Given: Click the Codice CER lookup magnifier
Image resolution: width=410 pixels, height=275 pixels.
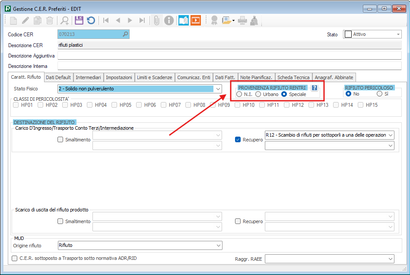Looking at the screenshot, I should (x=125, y=35).
